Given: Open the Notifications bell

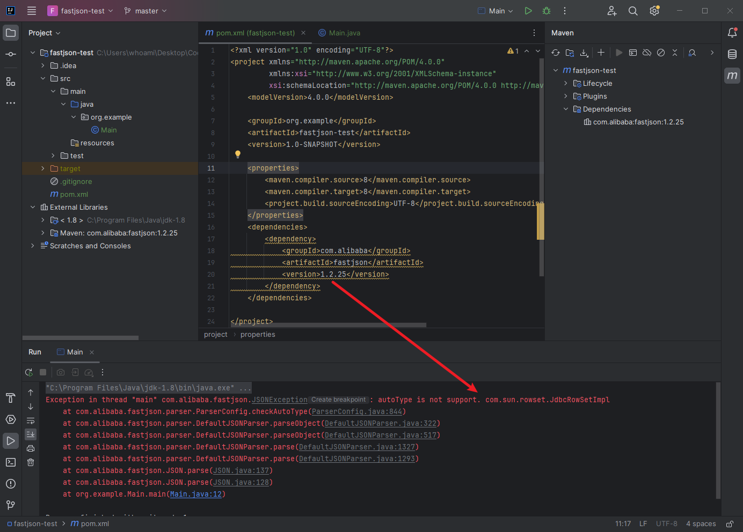Looking at the screenshot, I should point(732,33).
